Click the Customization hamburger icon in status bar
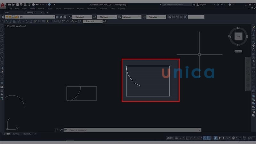The height and width of the screenshot is (144, 256). [x=254, y=138]
